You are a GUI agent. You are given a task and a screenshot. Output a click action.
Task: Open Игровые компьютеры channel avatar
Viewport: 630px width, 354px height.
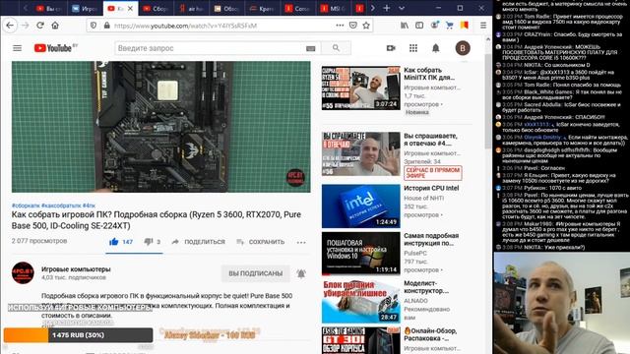coord(23,273)
